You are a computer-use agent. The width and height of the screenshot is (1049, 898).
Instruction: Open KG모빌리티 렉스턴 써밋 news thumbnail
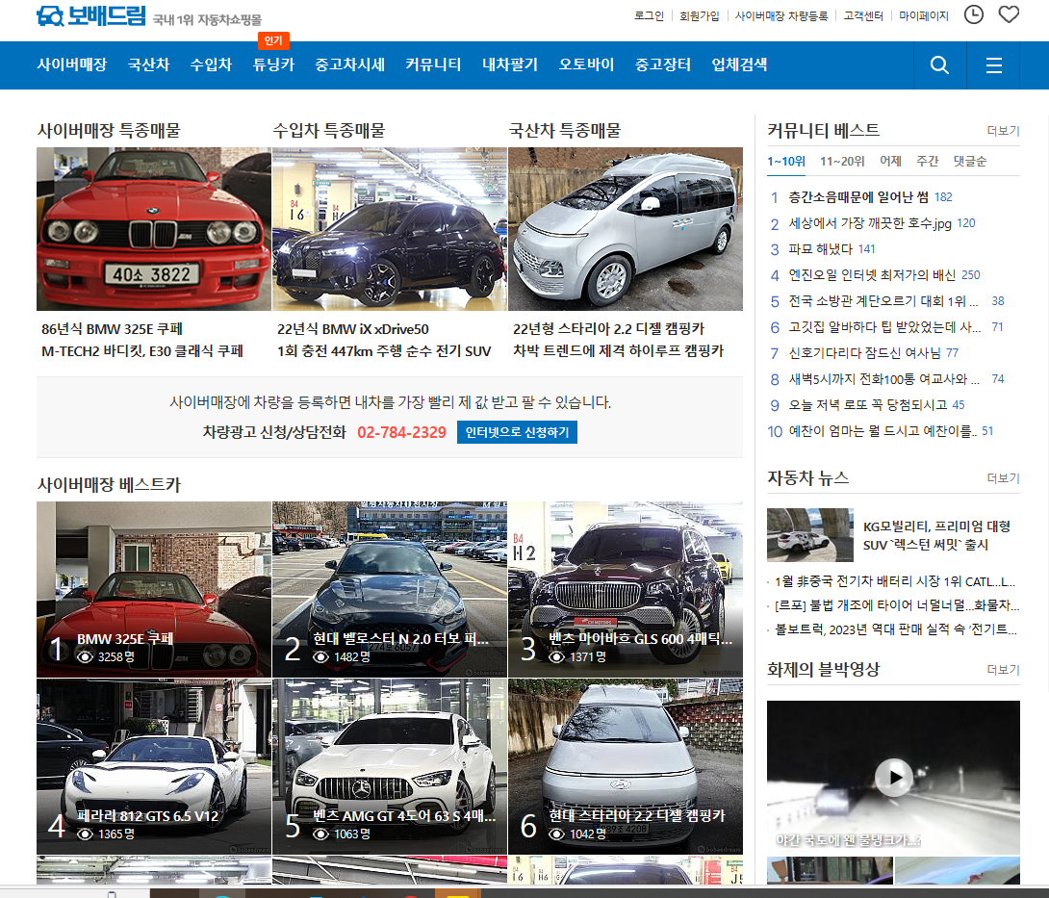pyautogui.click(x=809, y=534)
